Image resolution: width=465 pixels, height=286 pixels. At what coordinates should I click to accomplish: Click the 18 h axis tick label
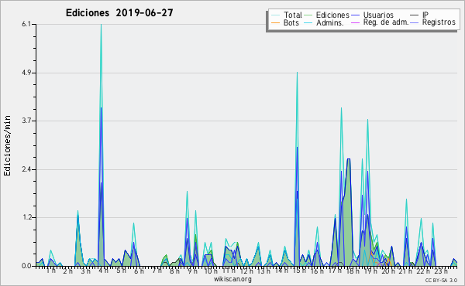point(353,271)
